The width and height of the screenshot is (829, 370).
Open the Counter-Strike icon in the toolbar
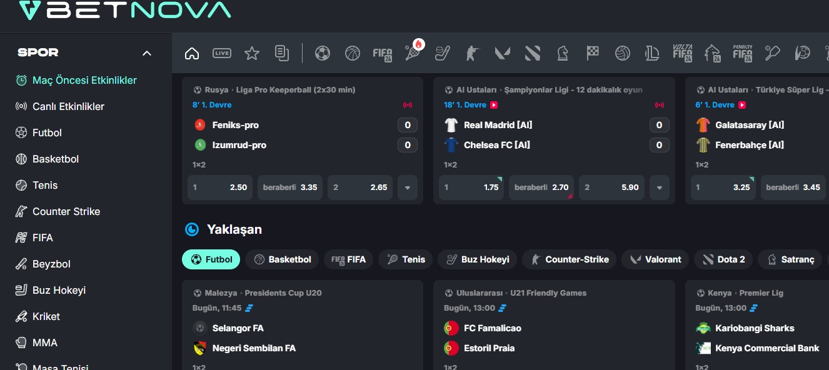(472, 53)
